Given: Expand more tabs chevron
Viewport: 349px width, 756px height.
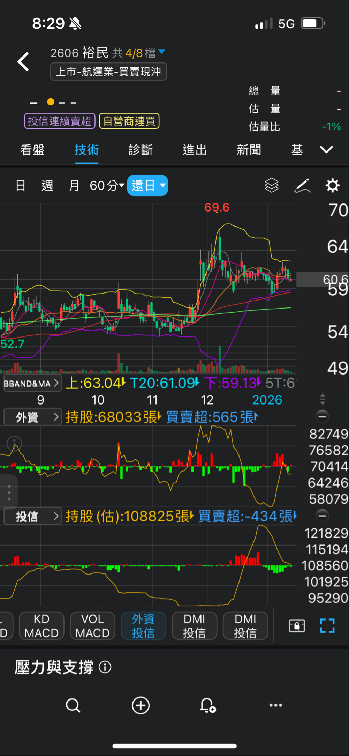Looking at the screenshot, I should pos(326,150).
